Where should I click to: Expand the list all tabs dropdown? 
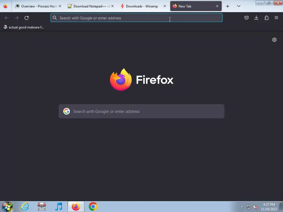click(x=239, y=6)
